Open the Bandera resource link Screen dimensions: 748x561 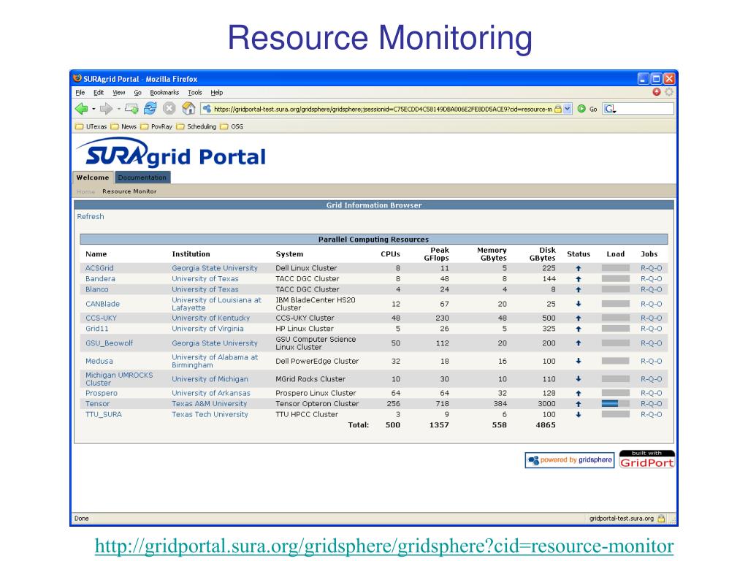100,278
